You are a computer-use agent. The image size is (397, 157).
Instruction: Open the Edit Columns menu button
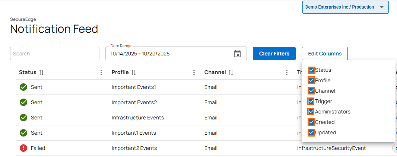[x=324, y=54]
